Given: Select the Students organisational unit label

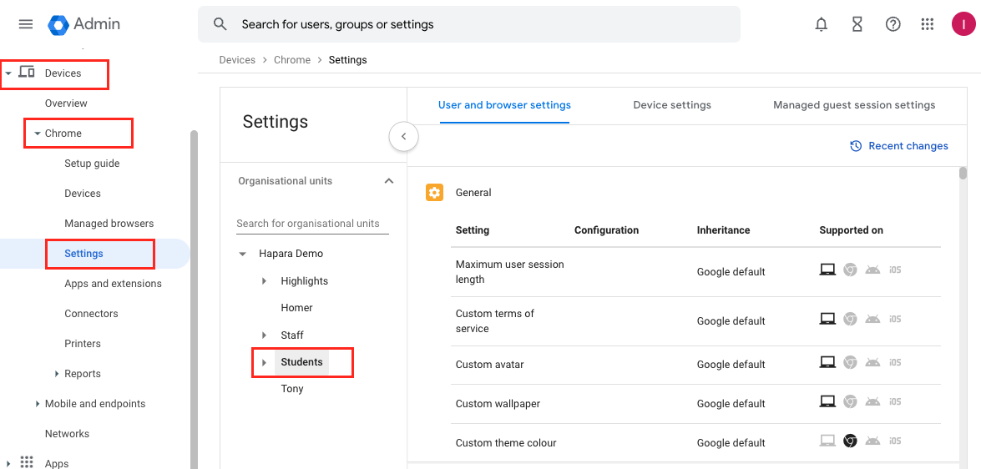Looking at the screenshot, I should [x=301, y=362].
